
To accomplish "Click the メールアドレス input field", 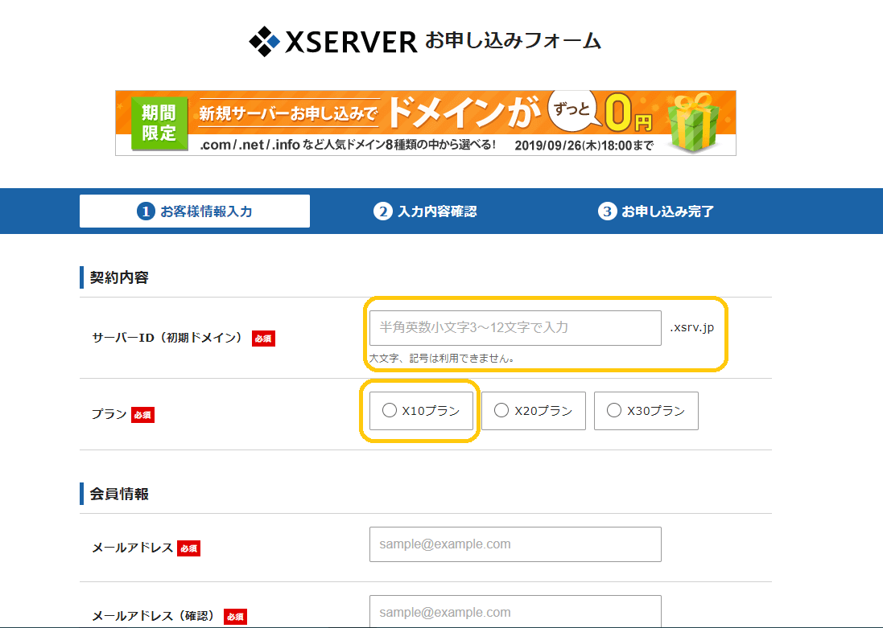I will (x=515, y=544).
